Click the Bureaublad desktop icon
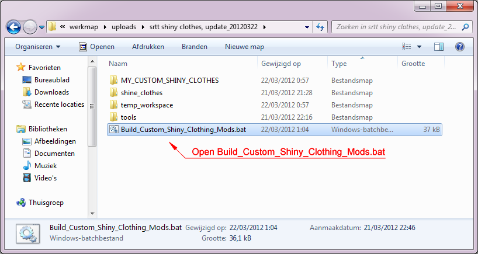This screenshot has width=478, height=254. tap(27, 80)
